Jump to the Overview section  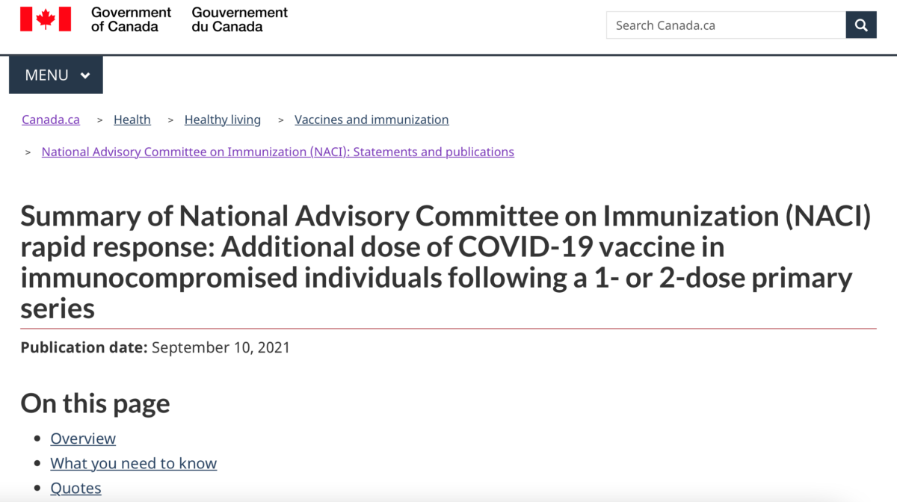(x=83, y=439)
